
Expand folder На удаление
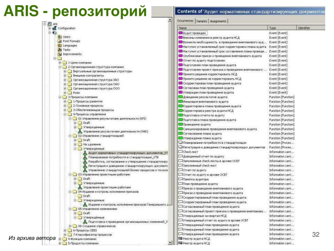75,144
